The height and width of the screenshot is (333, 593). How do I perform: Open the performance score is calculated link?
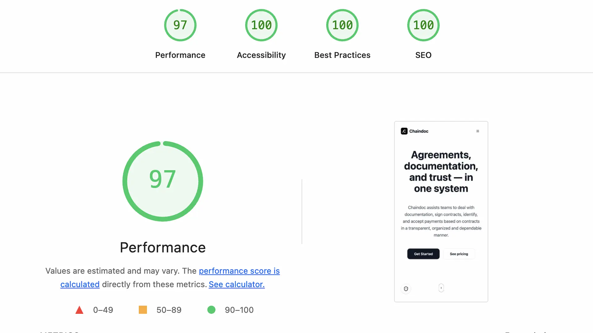point(239,271)
